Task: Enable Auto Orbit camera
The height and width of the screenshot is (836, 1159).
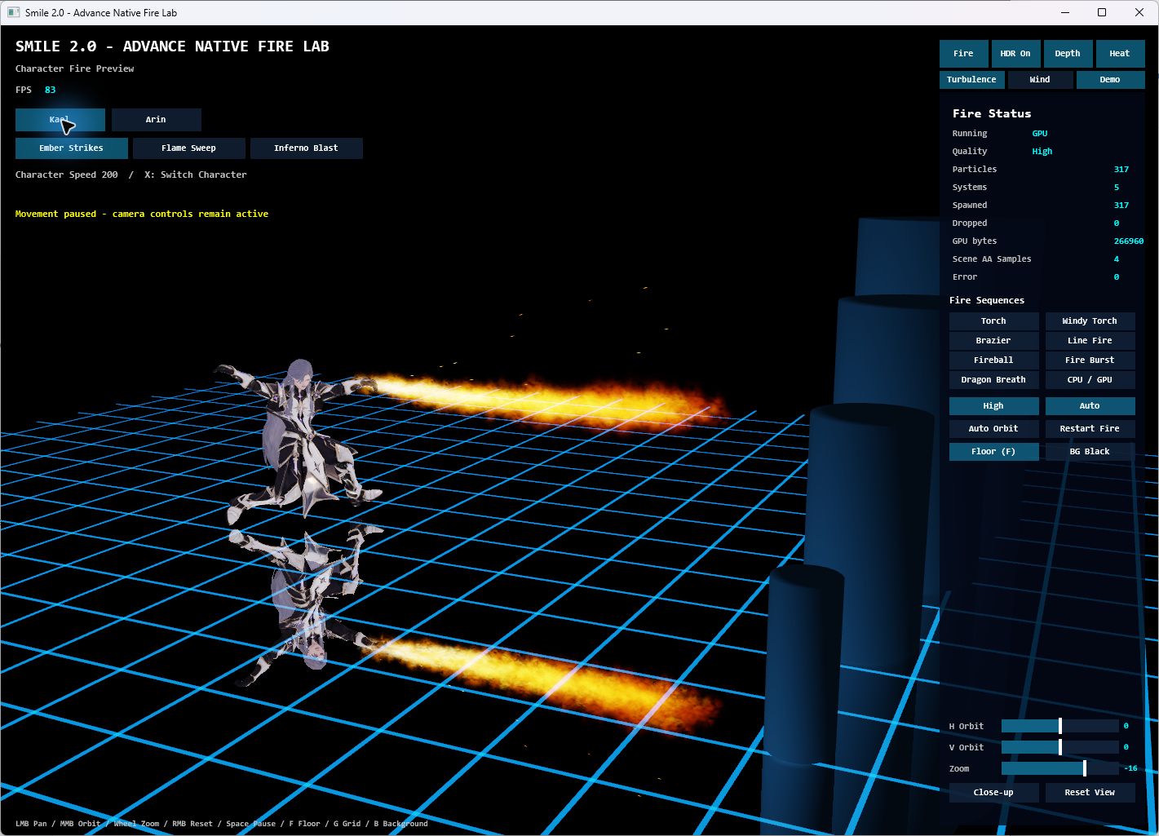Action: pos(993,429)
